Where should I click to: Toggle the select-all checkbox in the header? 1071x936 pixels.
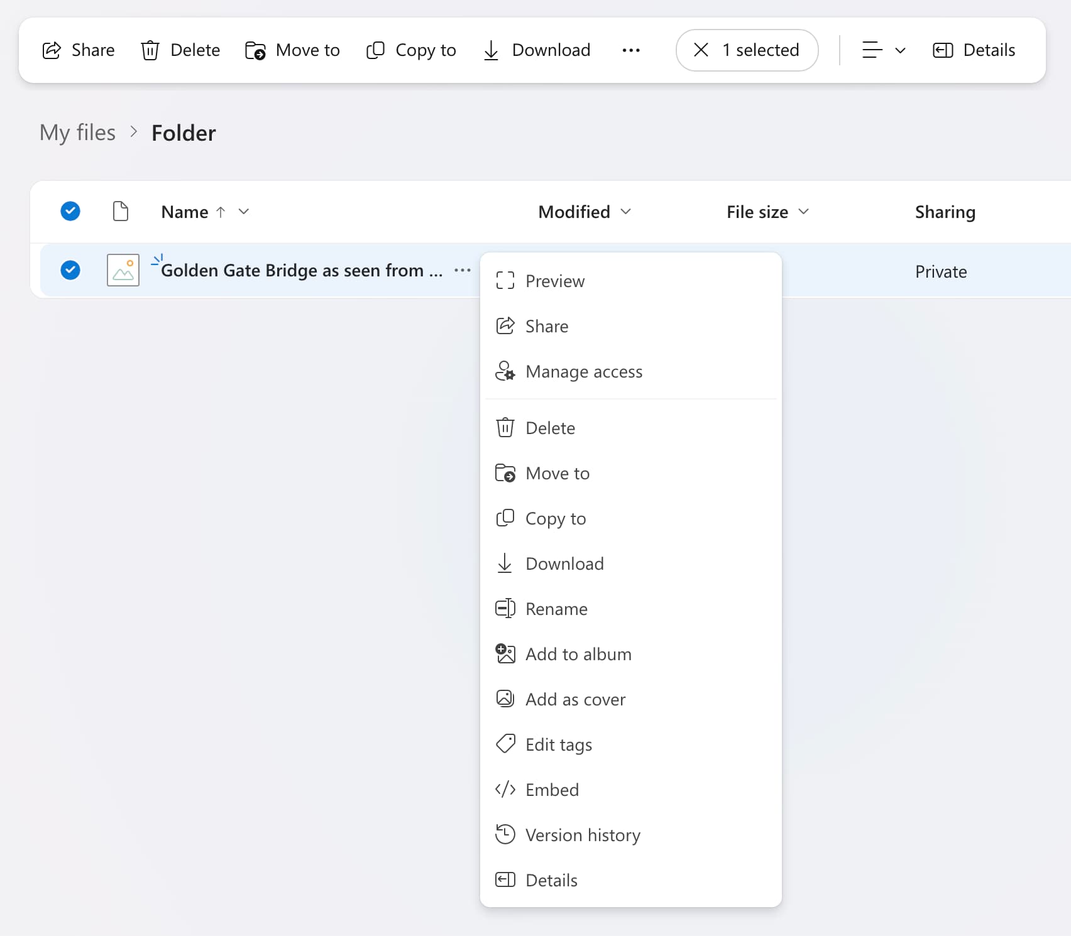click(70, 212)
